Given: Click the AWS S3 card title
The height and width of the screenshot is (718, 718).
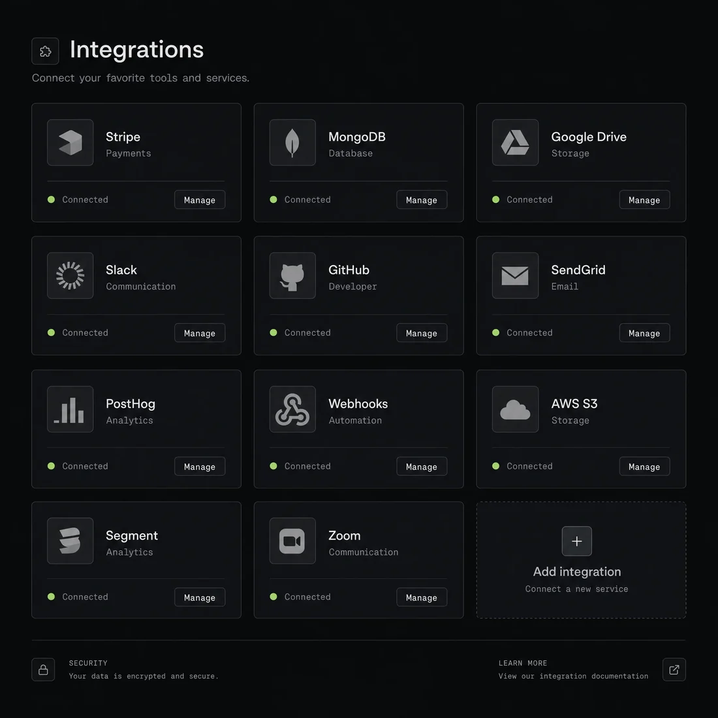Looking at the screenshot, I should pos(574,404).
